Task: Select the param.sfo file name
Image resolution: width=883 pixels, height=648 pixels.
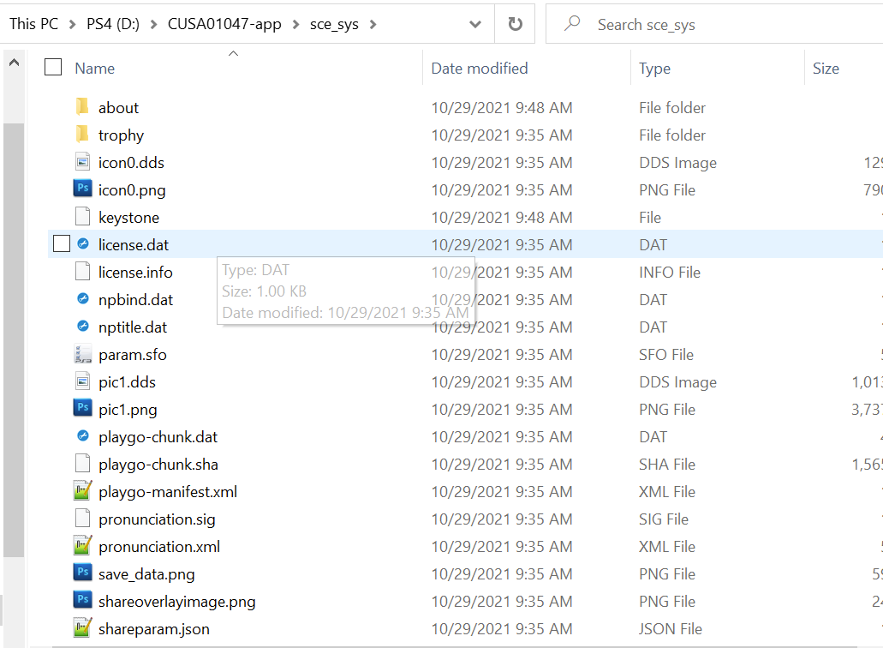Action: [x=133, y=354]
